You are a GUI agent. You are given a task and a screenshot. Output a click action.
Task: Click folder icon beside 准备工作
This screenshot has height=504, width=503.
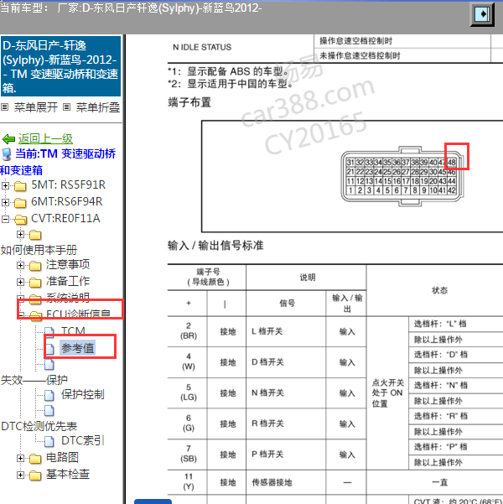click(x=35, y=283)
